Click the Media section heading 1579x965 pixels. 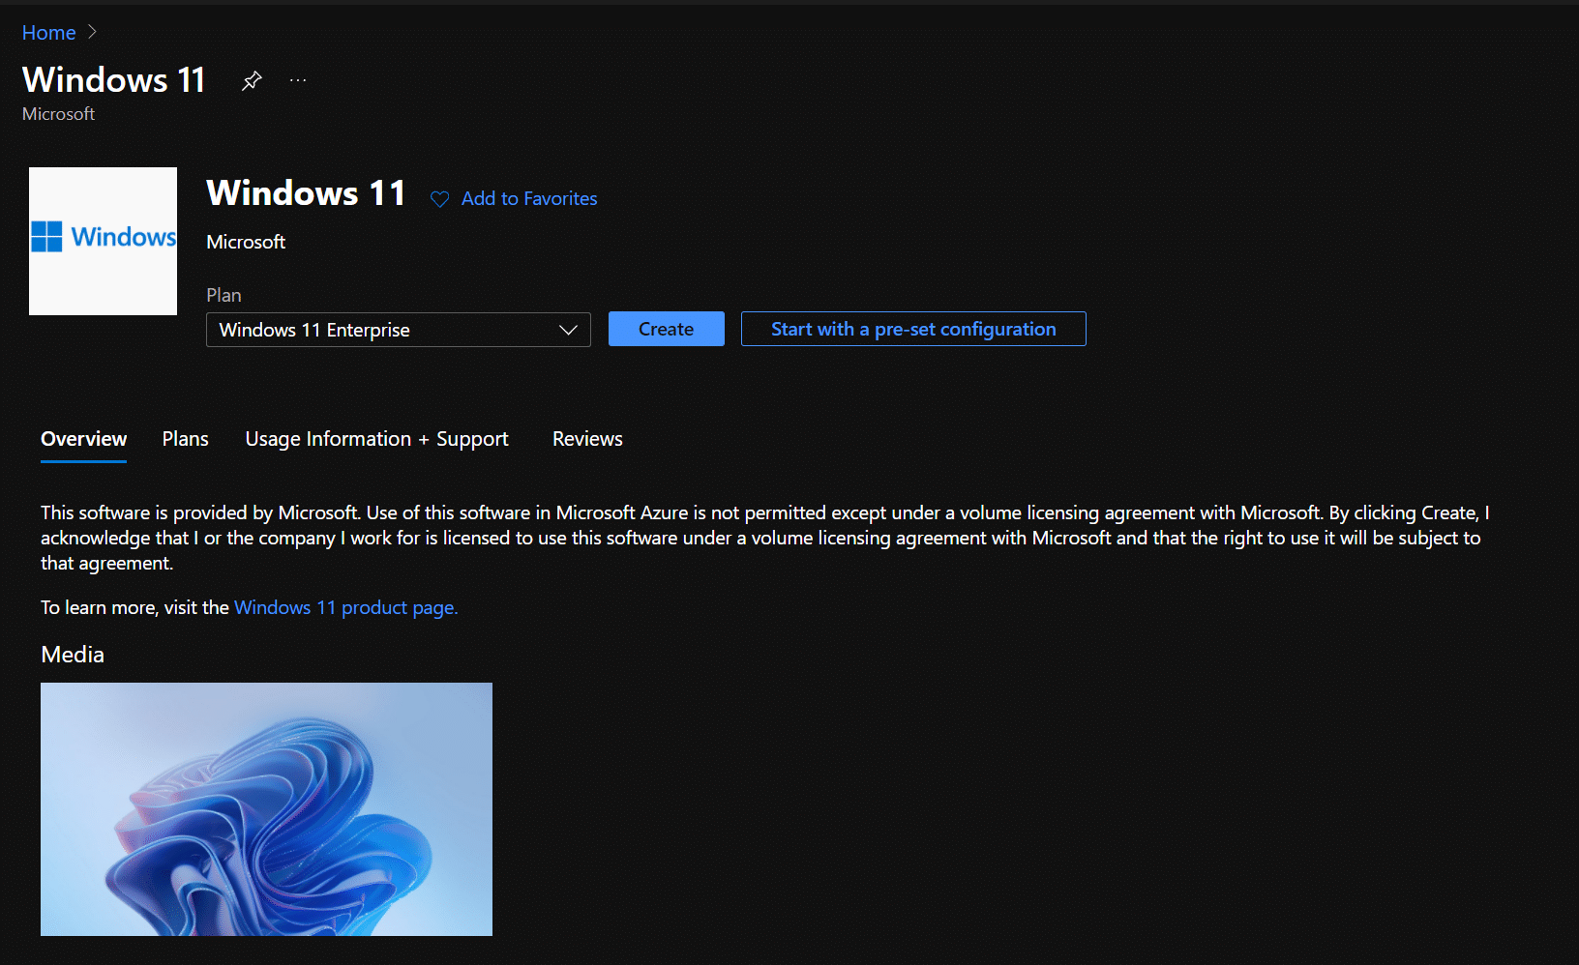(x=73, y=655)
